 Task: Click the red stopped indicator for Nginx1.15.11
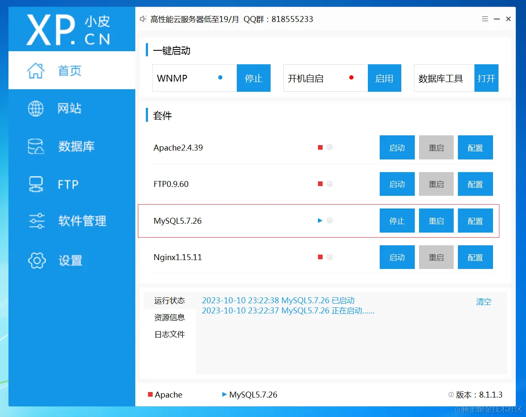point(320,257)
